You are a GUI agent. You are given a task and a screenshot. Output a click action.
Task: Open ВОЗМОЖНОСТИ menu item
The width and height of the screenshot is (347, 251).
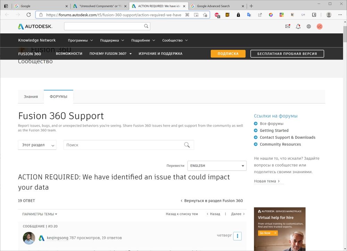tap(69, 54)
